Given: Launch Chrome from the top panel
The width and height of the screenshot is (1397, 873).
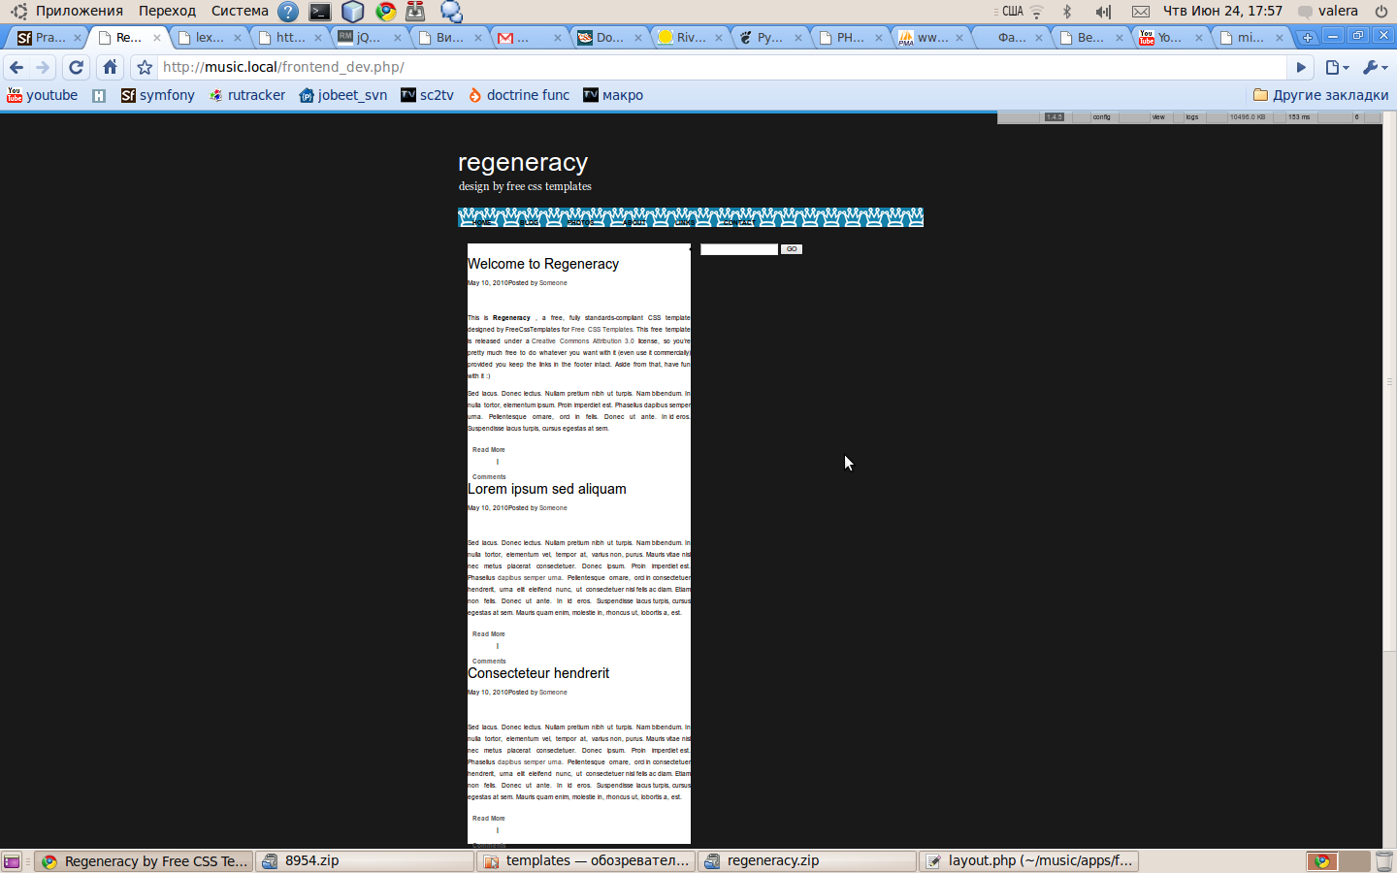Looking at the screenshot, I should [x=386, y=12].
